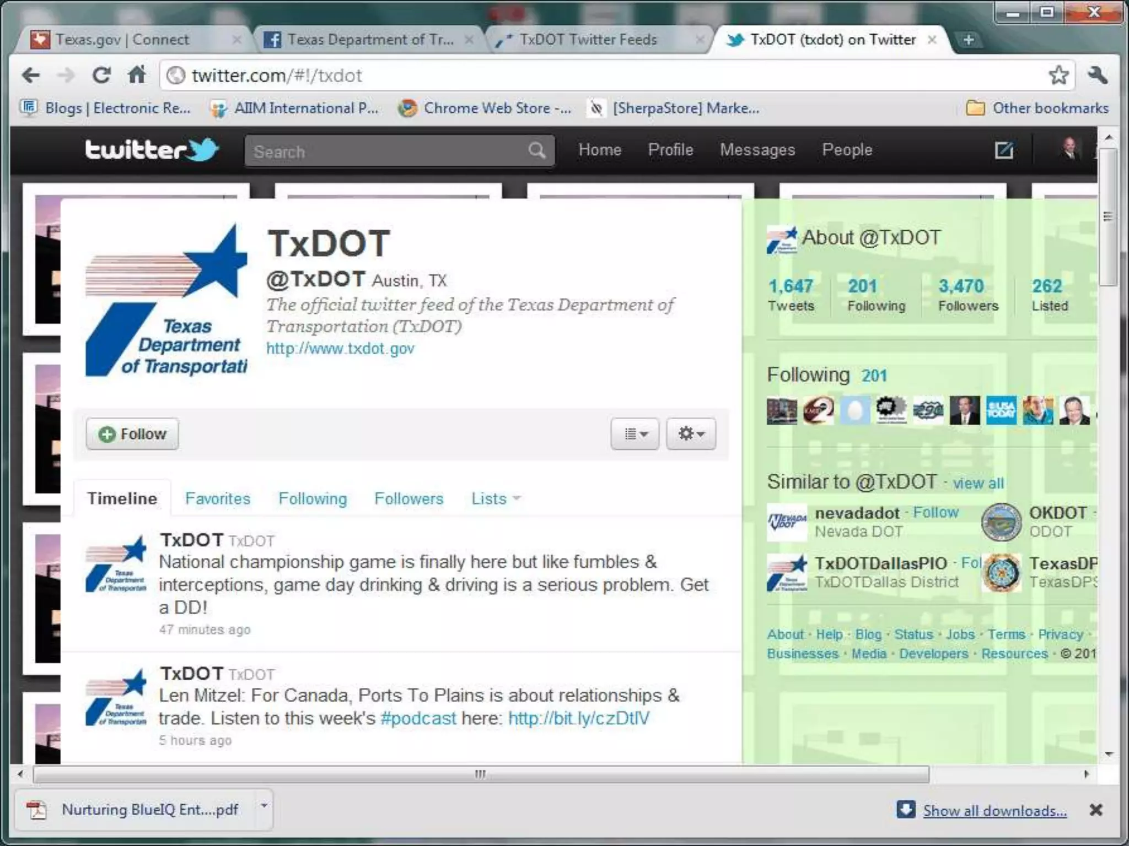Follow nevadadot account
The image size is (1129, 846).
click(x=936, y=512)
